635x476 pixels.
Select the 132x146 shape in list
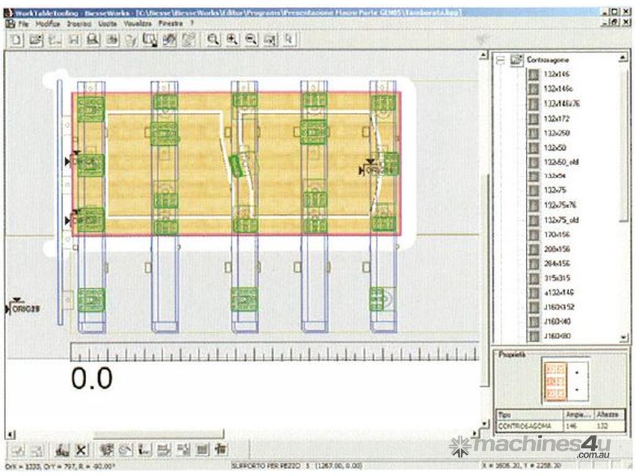(x=557, y=74)
